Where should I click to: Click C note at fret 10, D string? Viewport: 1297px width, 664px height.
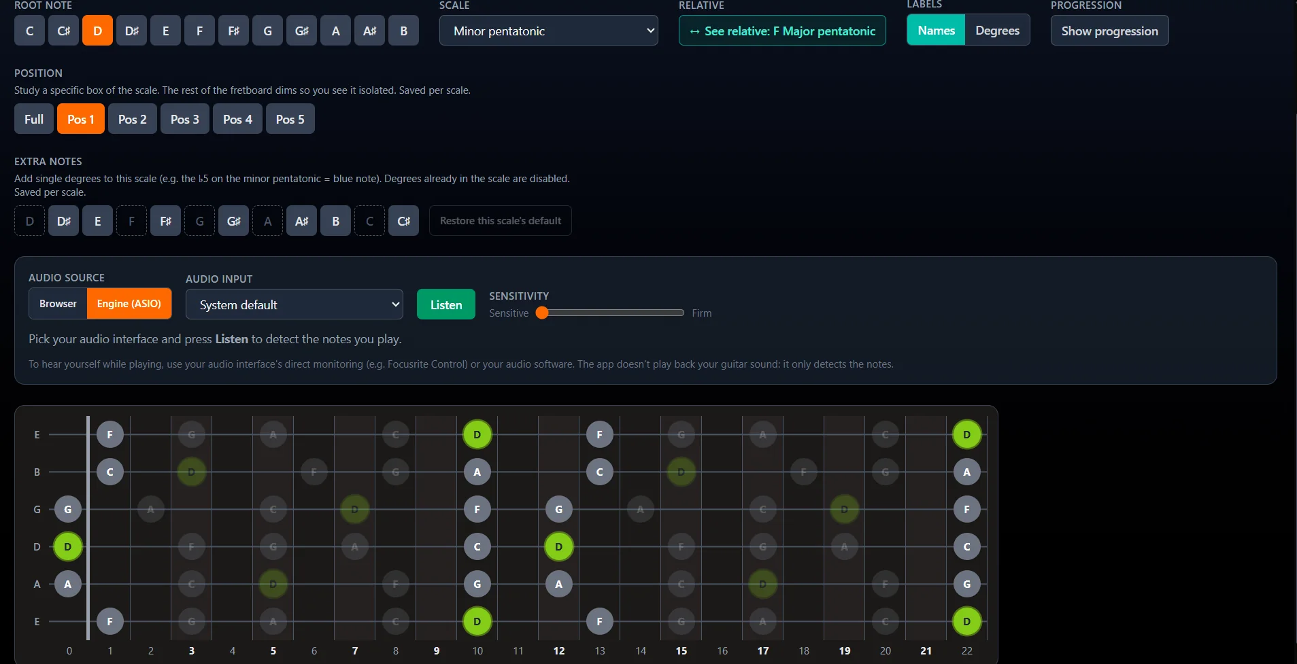pyautogui.click(x=477, y=546)
